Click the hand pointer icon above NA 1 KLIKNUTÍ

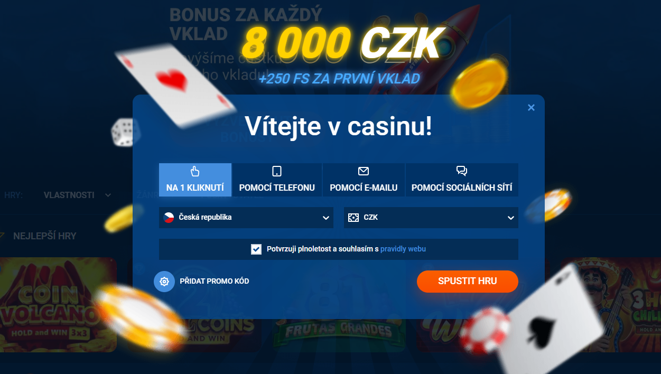pos(195,171)
